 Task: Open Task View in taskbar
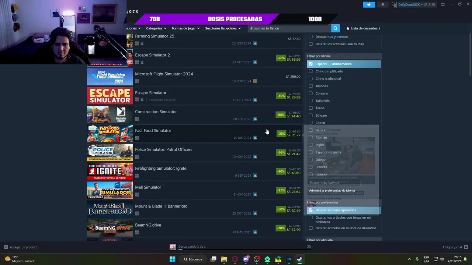click(213, 259)
